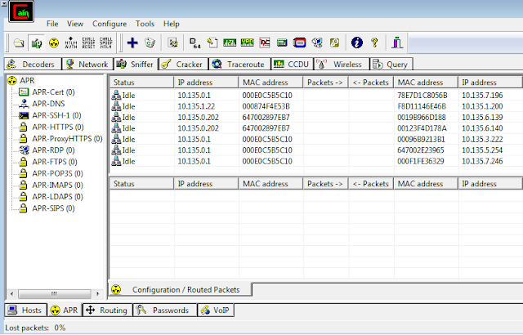This screenshot has width=523, height=335.
Task: Toggle the Start/Stop Sniffer button
Action: pos(36,42)
